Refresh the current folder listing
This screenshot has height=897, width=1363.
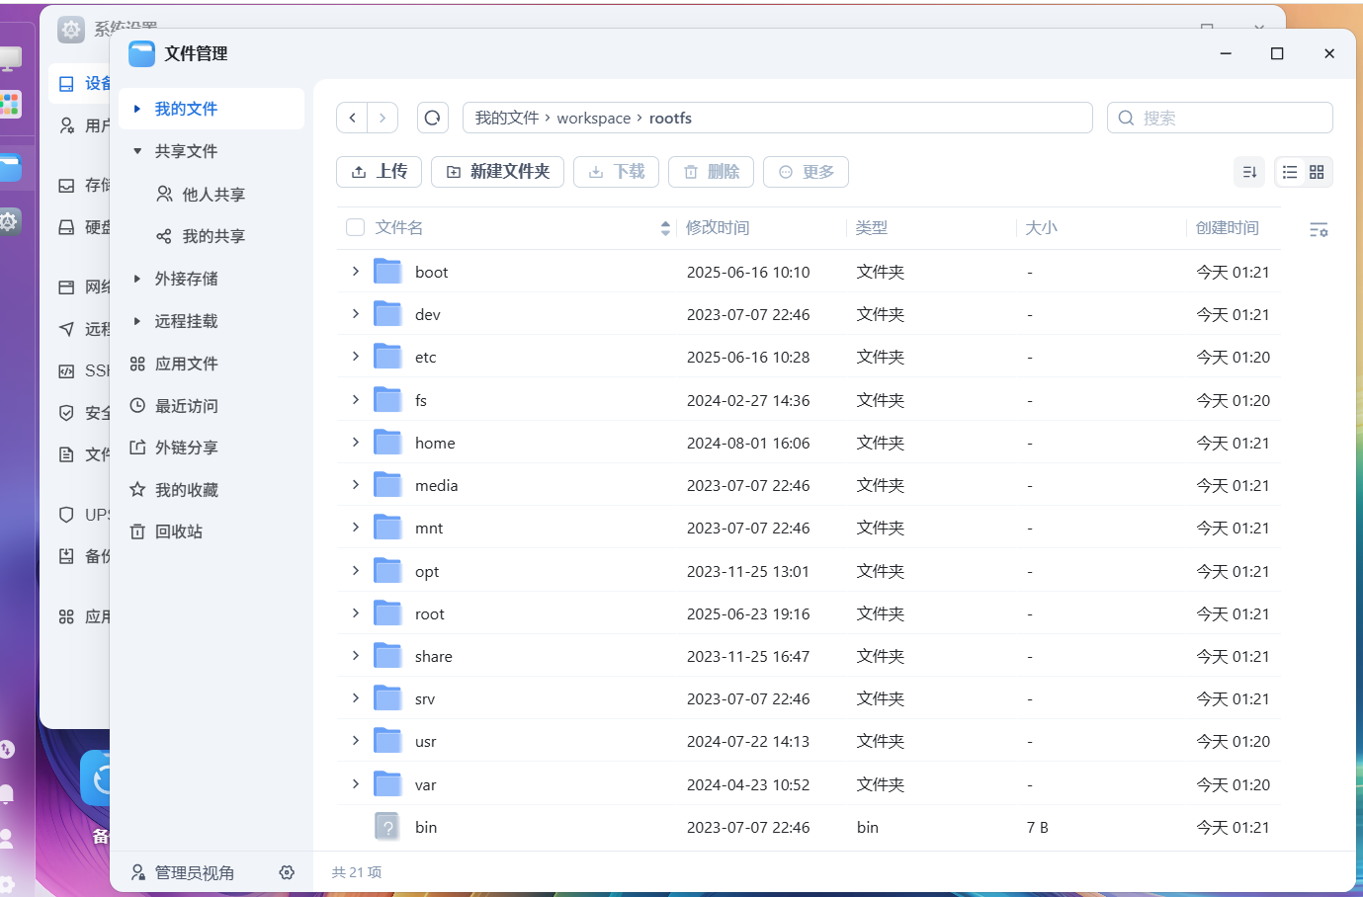pos(432,118)
